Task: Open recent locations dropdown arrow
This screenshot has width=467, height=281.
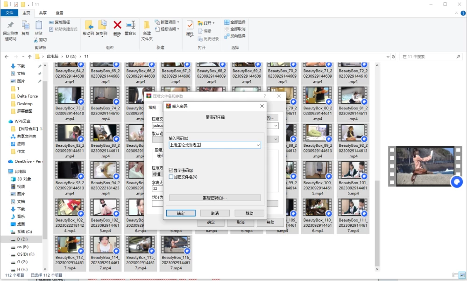Action: (23, 57)
